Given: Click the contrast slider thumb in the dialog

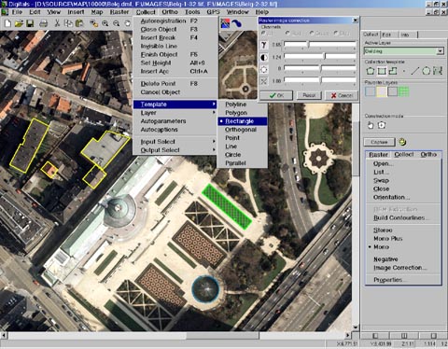Looking at the screenshot, I should [325, 57].
